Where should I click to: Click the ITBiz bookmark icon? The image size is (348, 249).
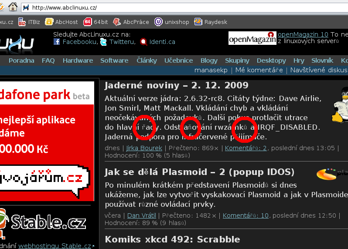pyautogui.click(x=22, y=22)
